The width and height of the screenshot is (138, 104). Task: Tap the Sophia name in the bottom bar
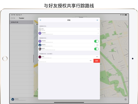16,99
